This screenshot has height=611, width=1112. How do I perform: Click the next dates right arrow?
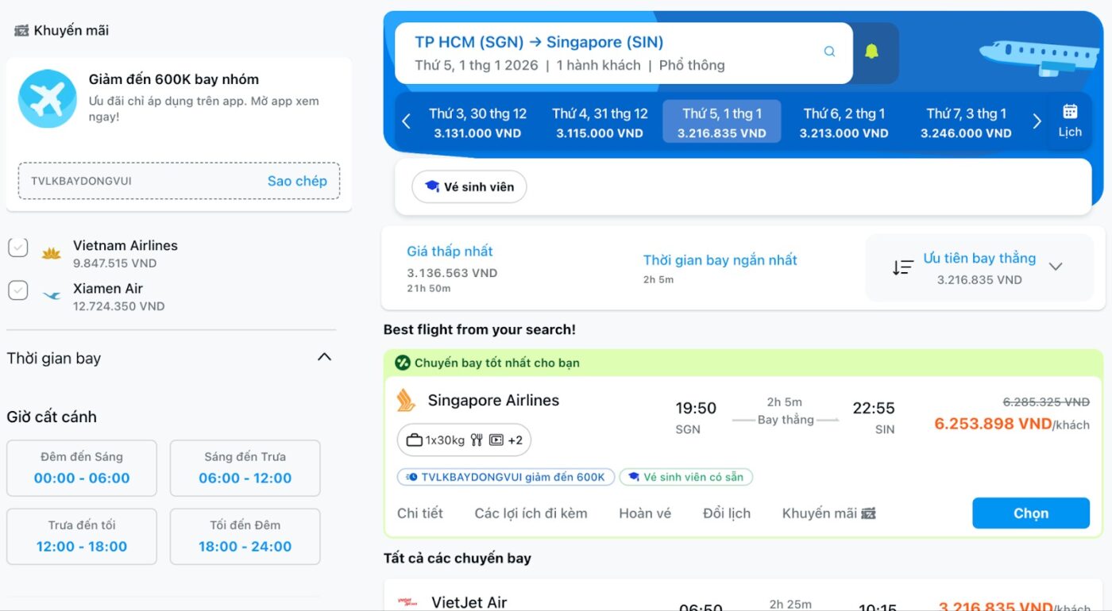coord(1037,121)
